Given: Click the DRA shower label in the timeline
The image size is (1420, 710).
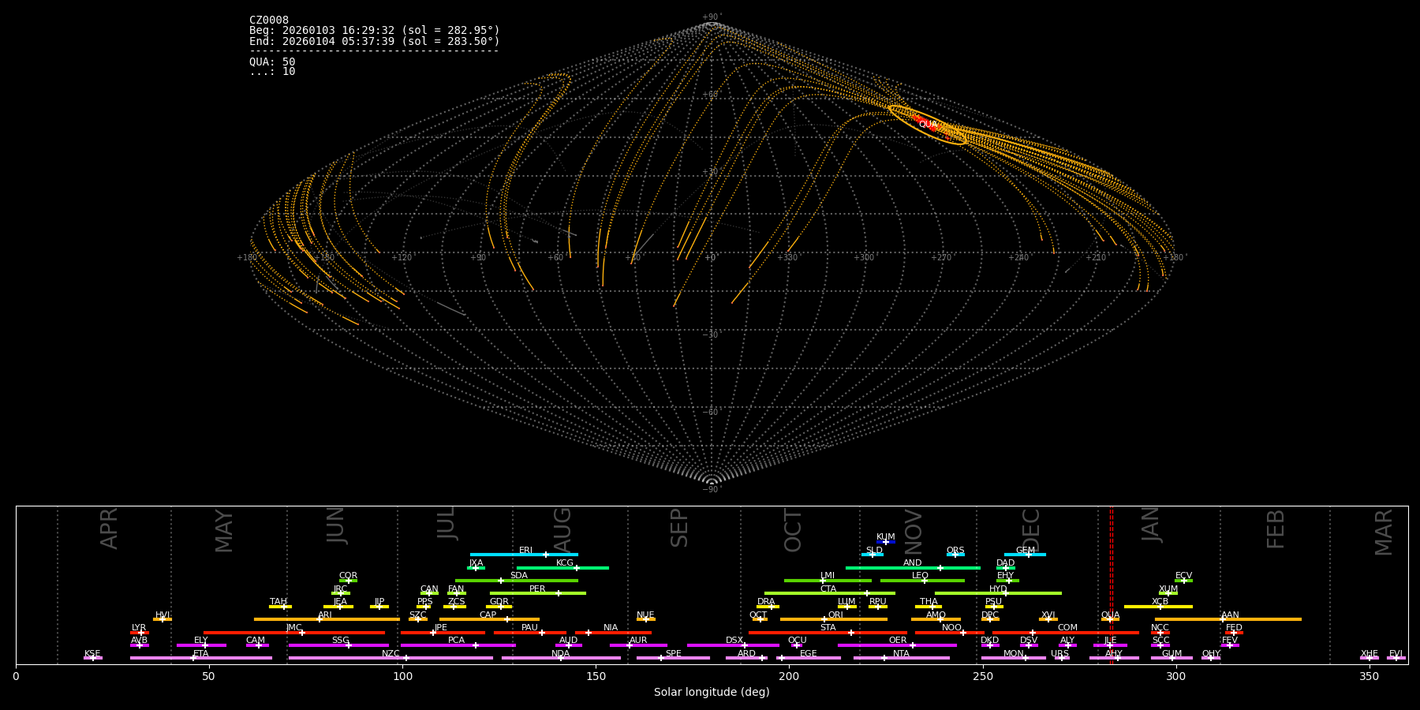Looking at the screenshot, I should click(x=766, y=602).
